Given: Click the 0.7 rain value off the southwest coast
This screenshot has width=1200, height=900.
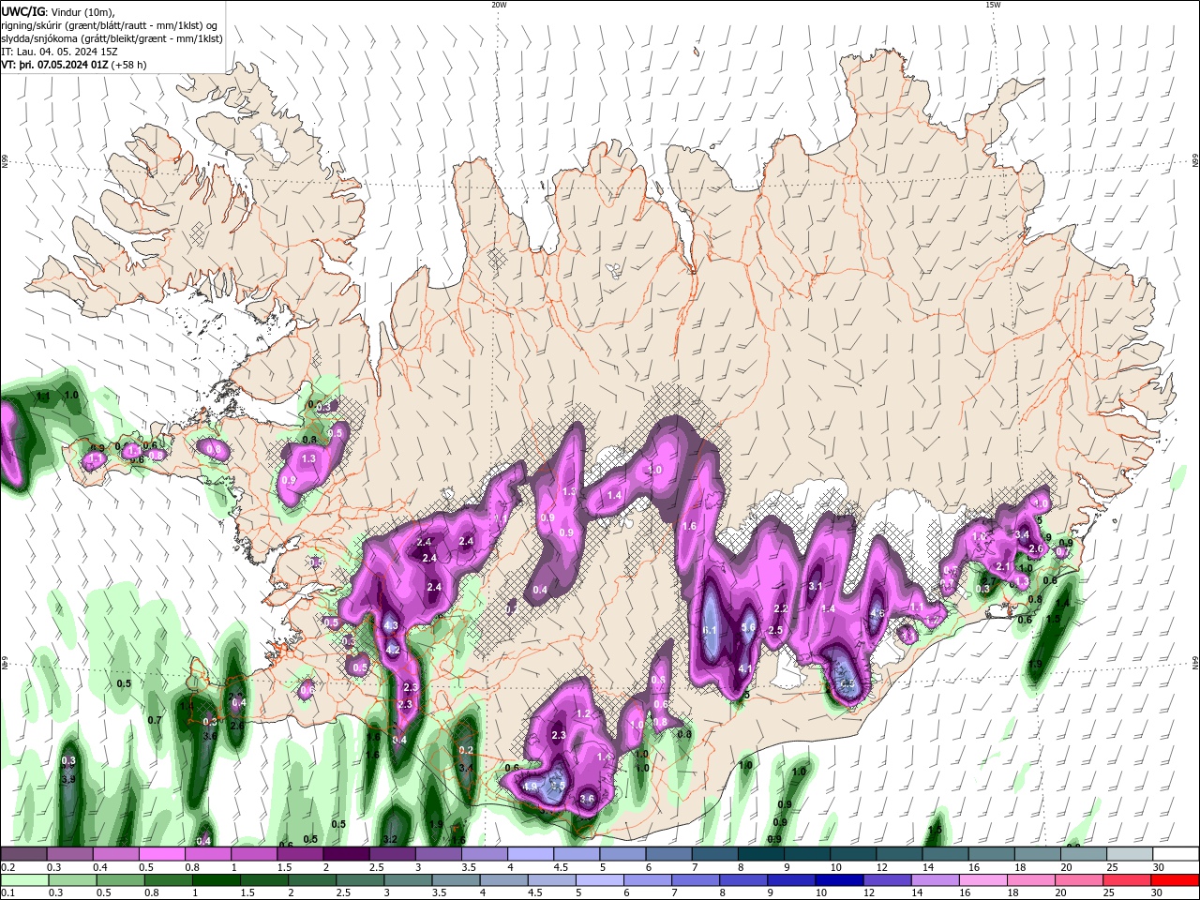Looking at the screenshot, I should [155, 720].
